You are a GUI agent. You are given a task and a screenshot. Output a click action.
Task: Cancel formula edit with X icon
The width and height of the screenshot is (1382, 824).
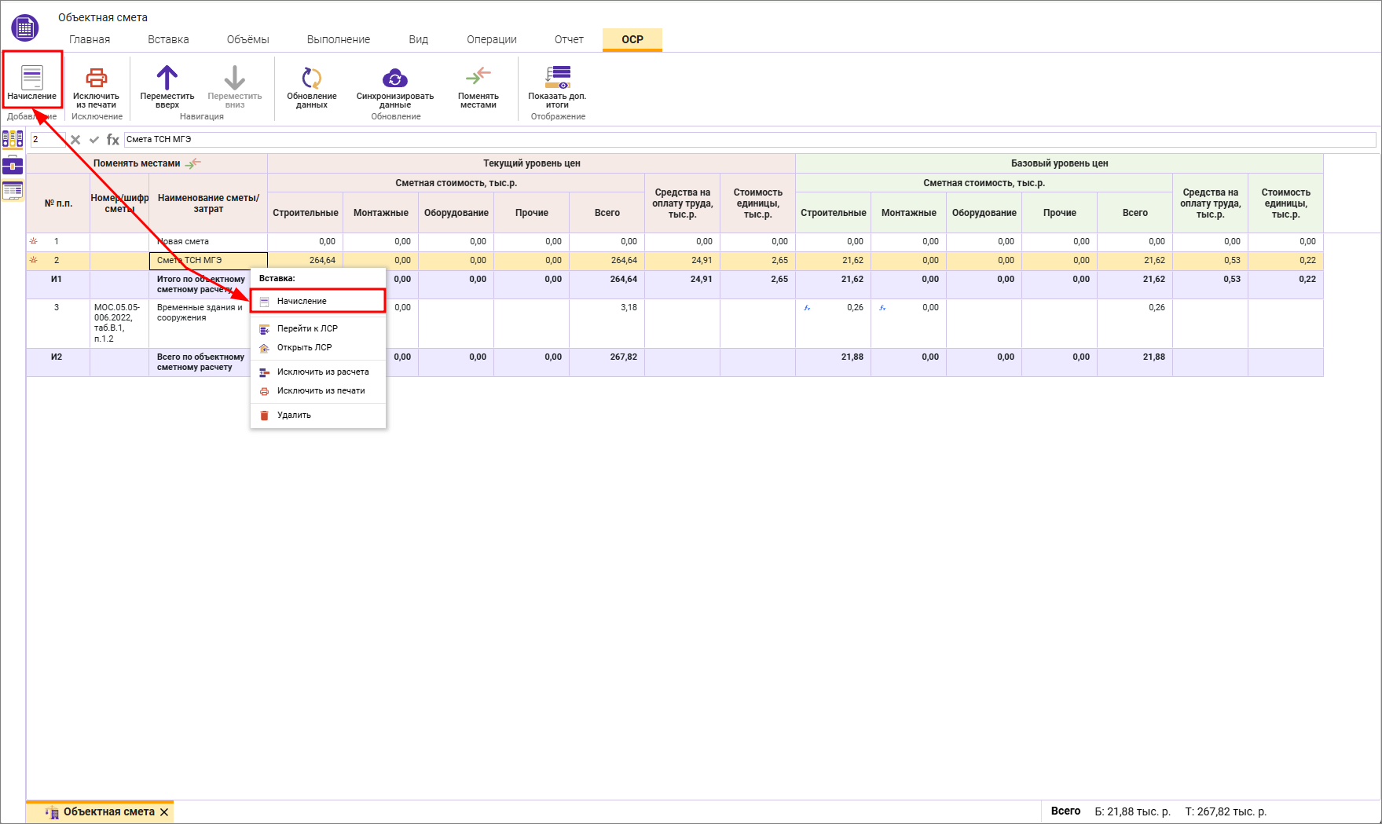coord(75,140)
